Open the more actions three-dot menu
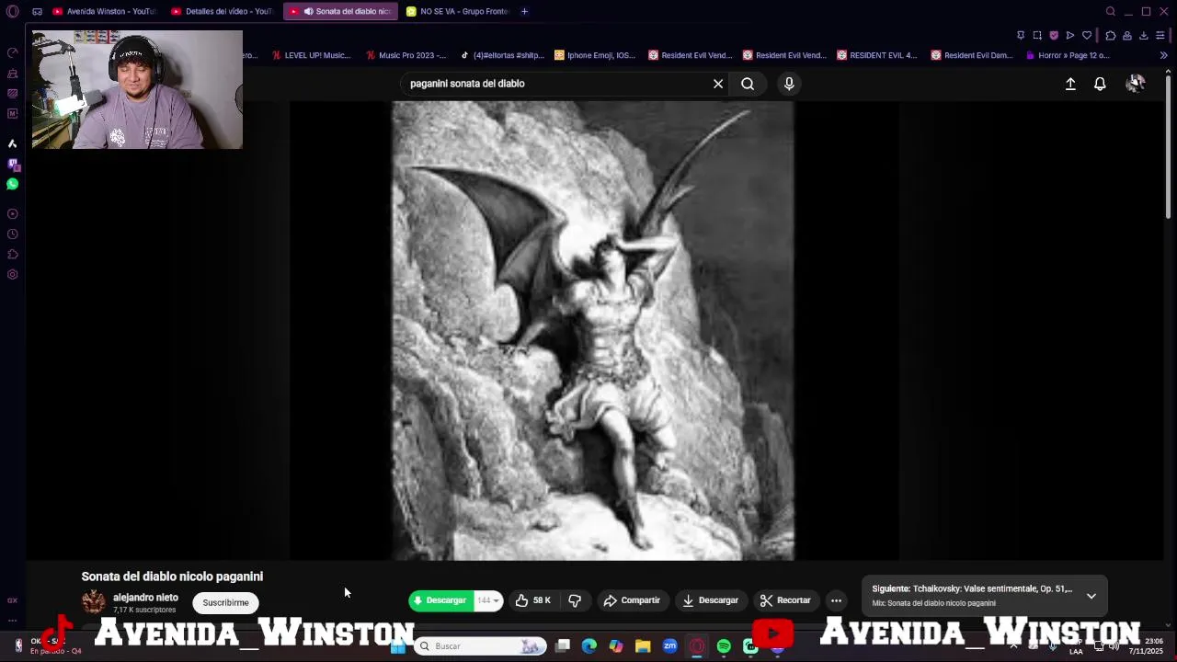This screenshot has width=1177, height=662. pyautogui.click(x=836, y=600)
